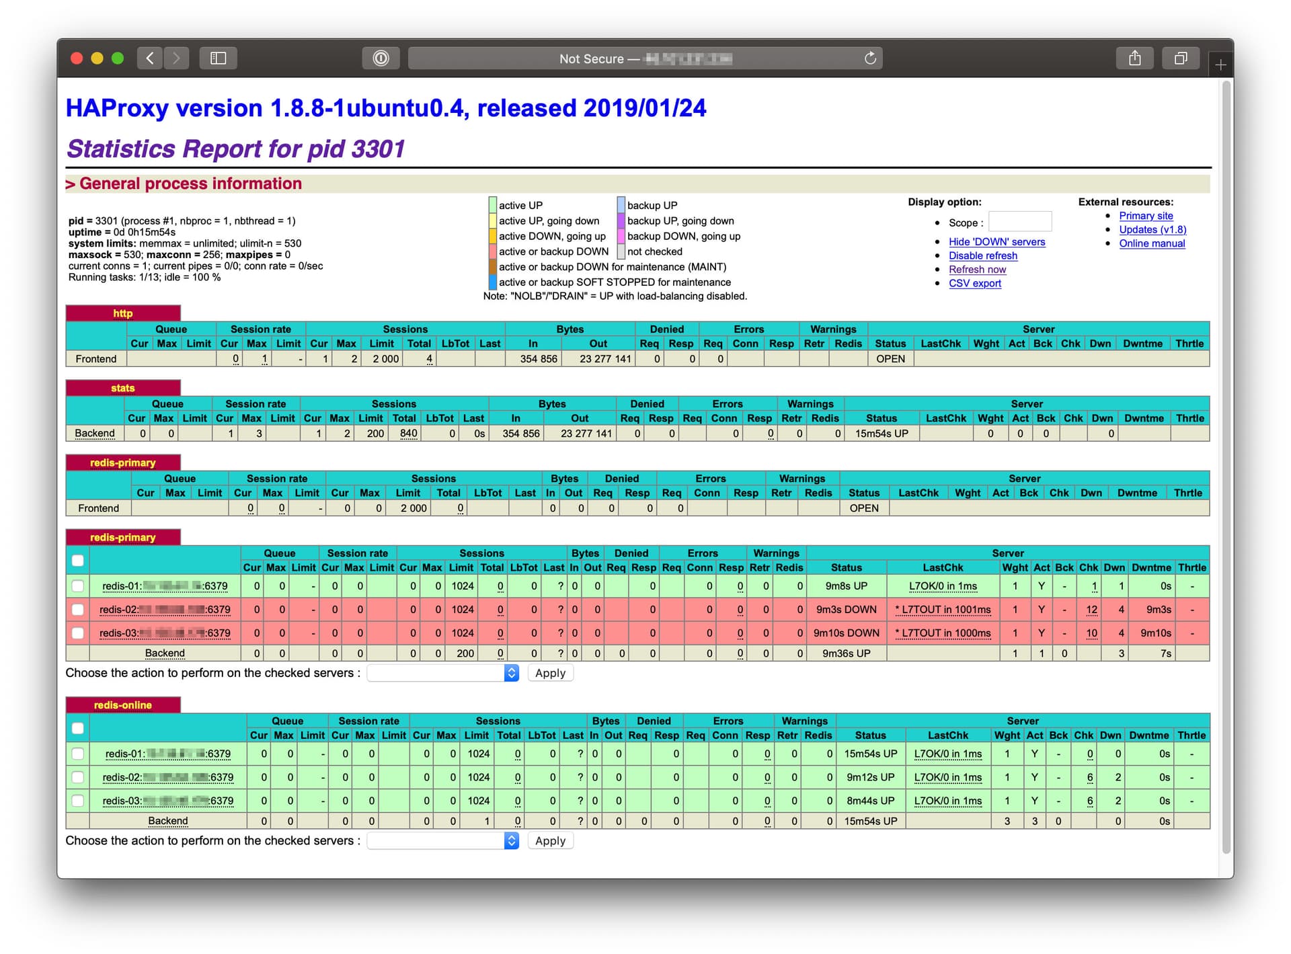Click the Scope input field
The width and height of the screenshot is (1291, 954).
1020,222
